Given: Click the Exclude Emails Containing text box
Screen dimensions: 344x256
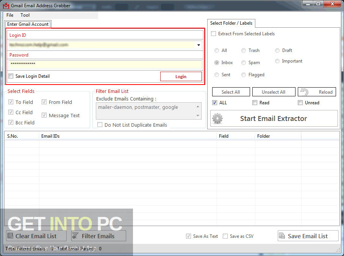Looking at the screenshot, I should coord(145,111).
